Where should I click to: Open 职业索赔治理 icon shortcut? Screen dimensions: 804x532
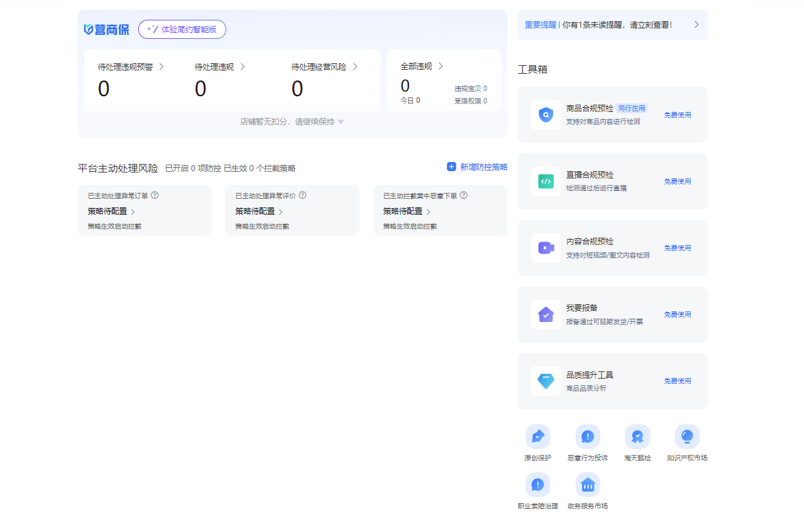[537, 485]
